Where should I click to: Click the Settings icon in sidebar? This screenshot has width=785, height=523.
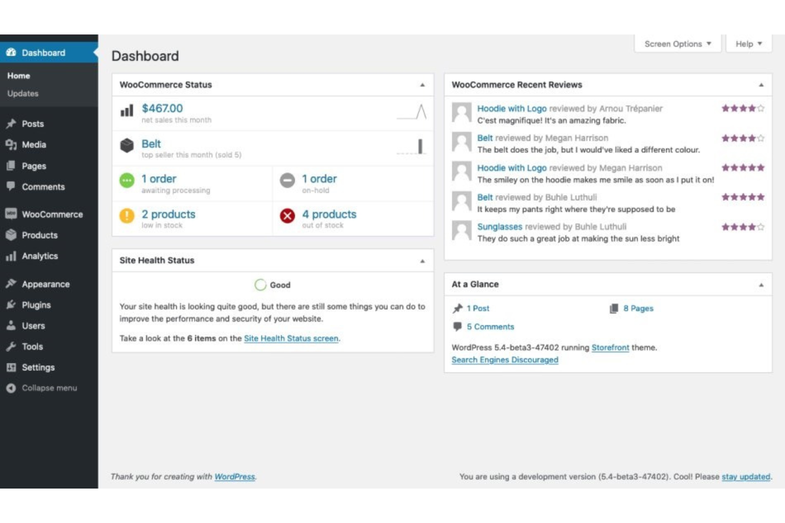[x=11, y=367]
